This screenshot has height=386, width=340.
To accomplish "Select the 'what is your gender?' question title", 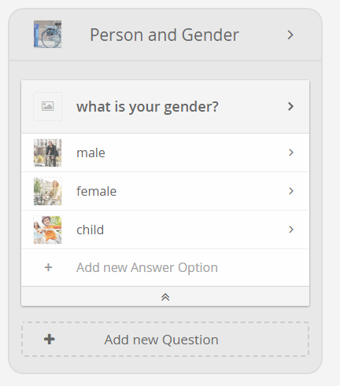I will pos(147,107).
